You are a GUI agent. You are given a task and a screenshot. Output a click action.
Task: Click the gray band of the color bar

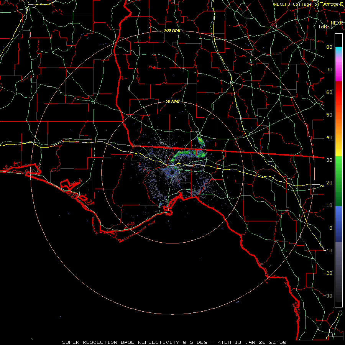(338, 272)
